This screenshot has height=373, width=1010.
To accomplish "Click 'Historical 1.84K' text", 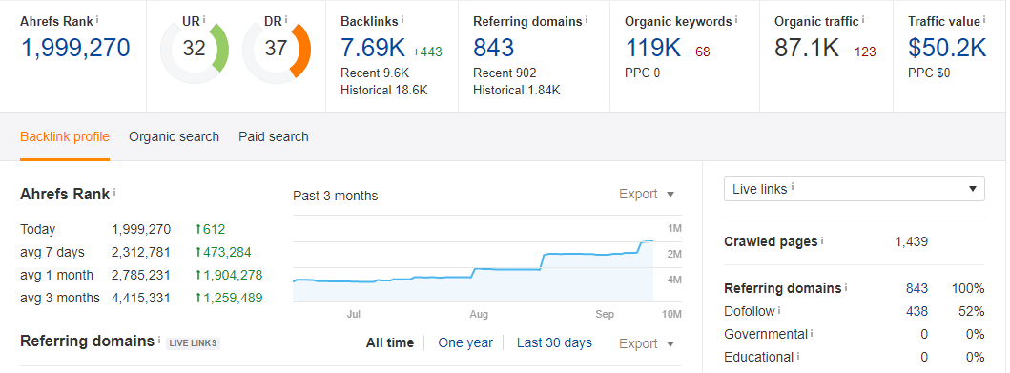I will pos(517,91).
